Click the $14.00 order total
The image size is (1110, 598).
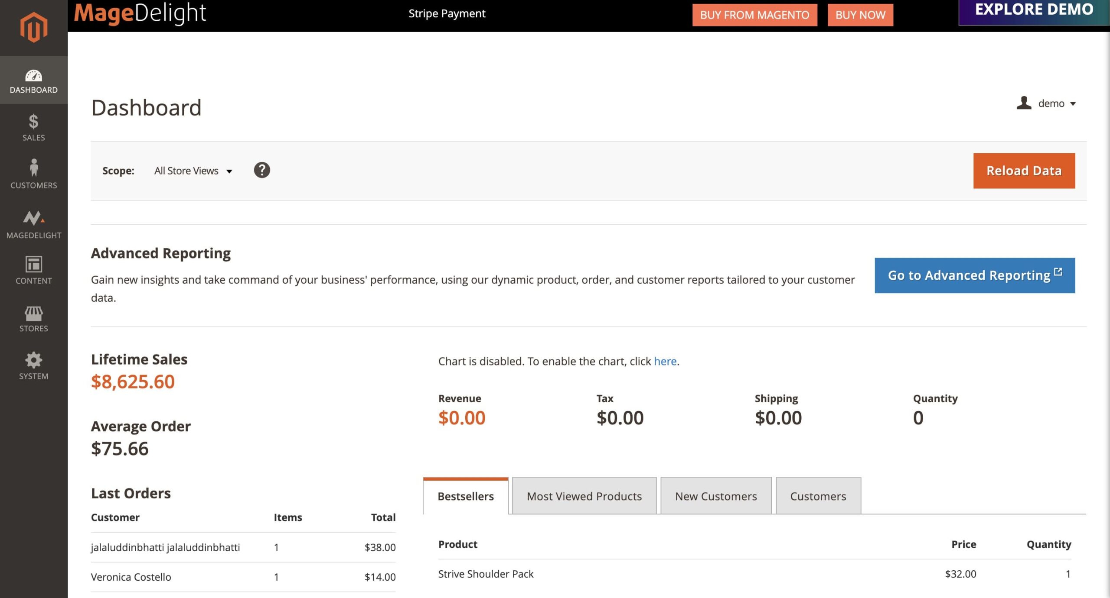[x=380, y=577]
